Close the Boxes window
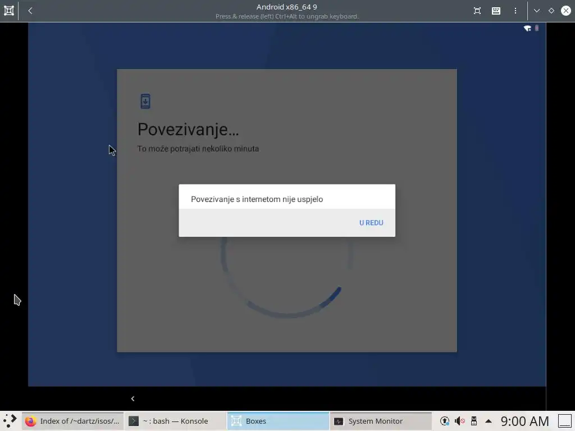Image resolution: width=575 pixels, height=431 pixels. pyautogui.click(x=566, y=11)
